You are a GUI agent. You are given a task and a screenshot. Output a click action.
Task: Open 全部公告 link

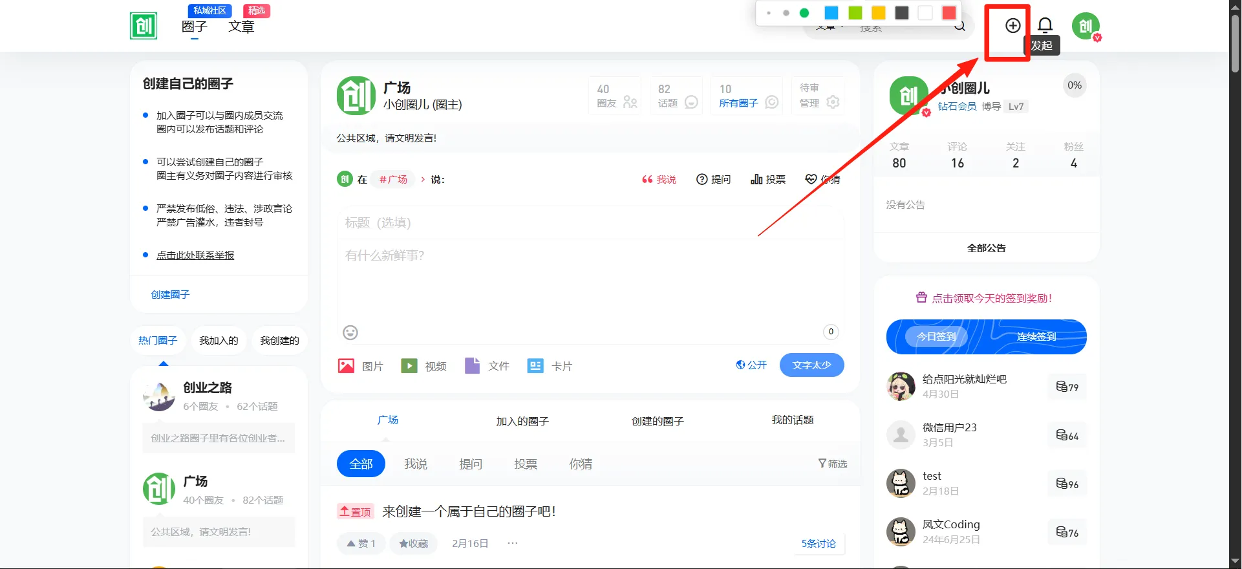click(x=986, y=248)
